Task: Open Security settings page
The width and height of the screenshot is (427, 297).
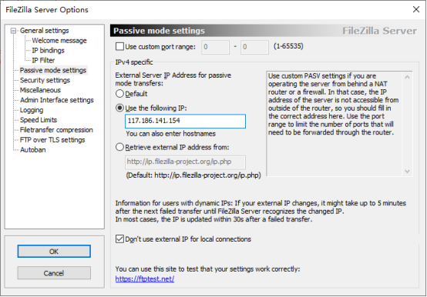Action: [45, 80]
